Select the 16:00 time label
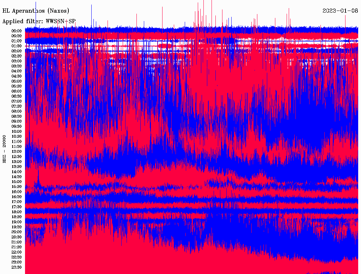Image resolution: width=361 pixels, height=274 pixels. [x=17, y=192]
